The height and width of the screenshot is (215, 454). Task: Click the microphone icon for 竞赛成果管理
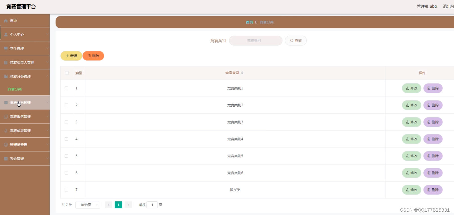point(6,131)
